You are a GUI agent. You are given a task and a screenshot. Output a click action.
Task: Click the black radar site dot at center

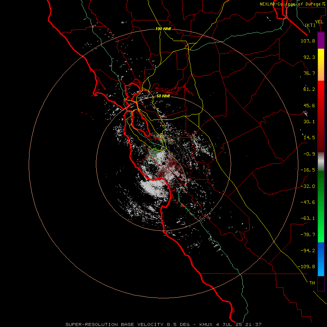click(x=164, y=163)
